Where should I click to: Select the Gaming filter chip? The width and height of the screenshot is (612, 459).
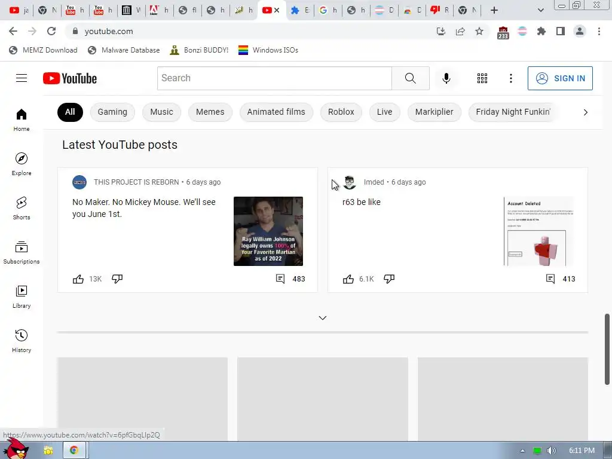pos(112,112)
